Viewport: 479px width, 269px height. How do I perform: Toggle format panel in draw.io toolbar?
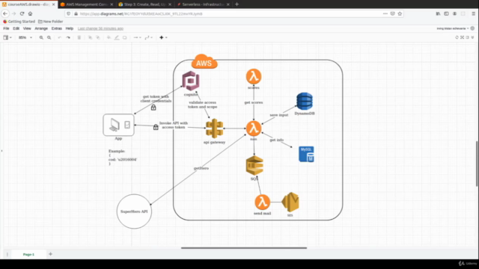pyautogui.click(x=467, y=37)
